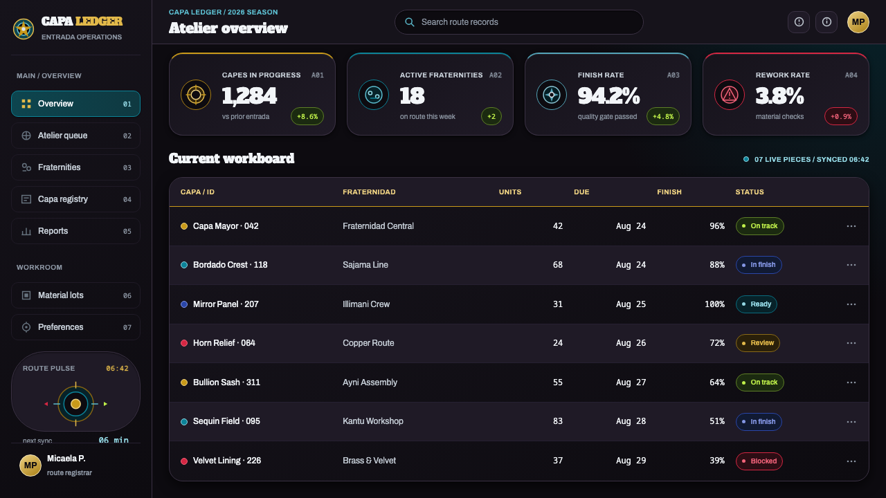Focus the Search route records field
Screen dimensions: 886x498
[519, 22]
